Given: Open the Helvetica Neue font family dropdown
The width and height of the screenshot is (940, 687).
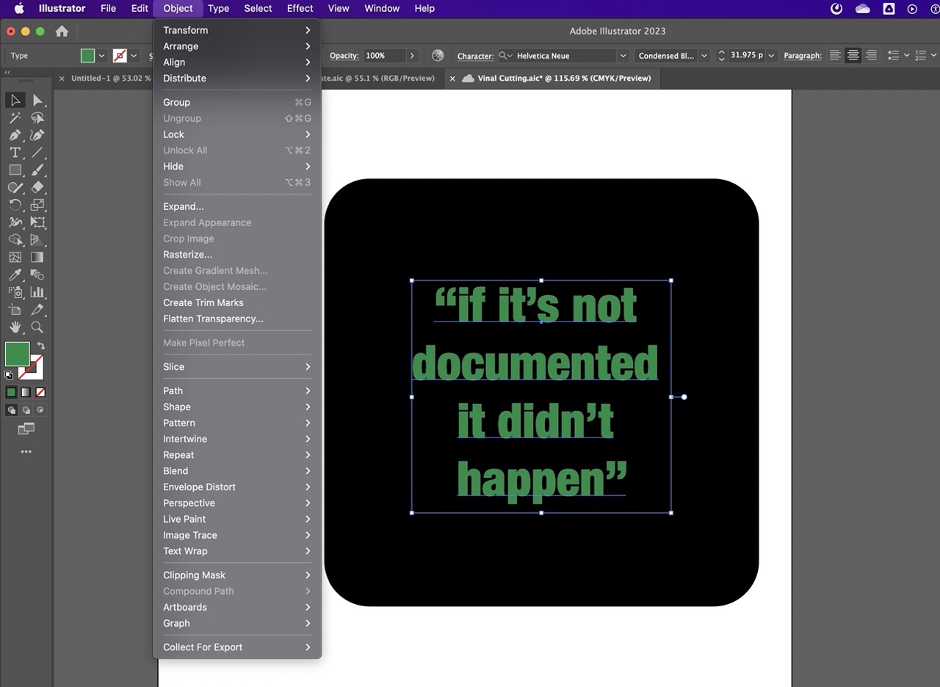Looking at the screenshot, I should (623, 56).
